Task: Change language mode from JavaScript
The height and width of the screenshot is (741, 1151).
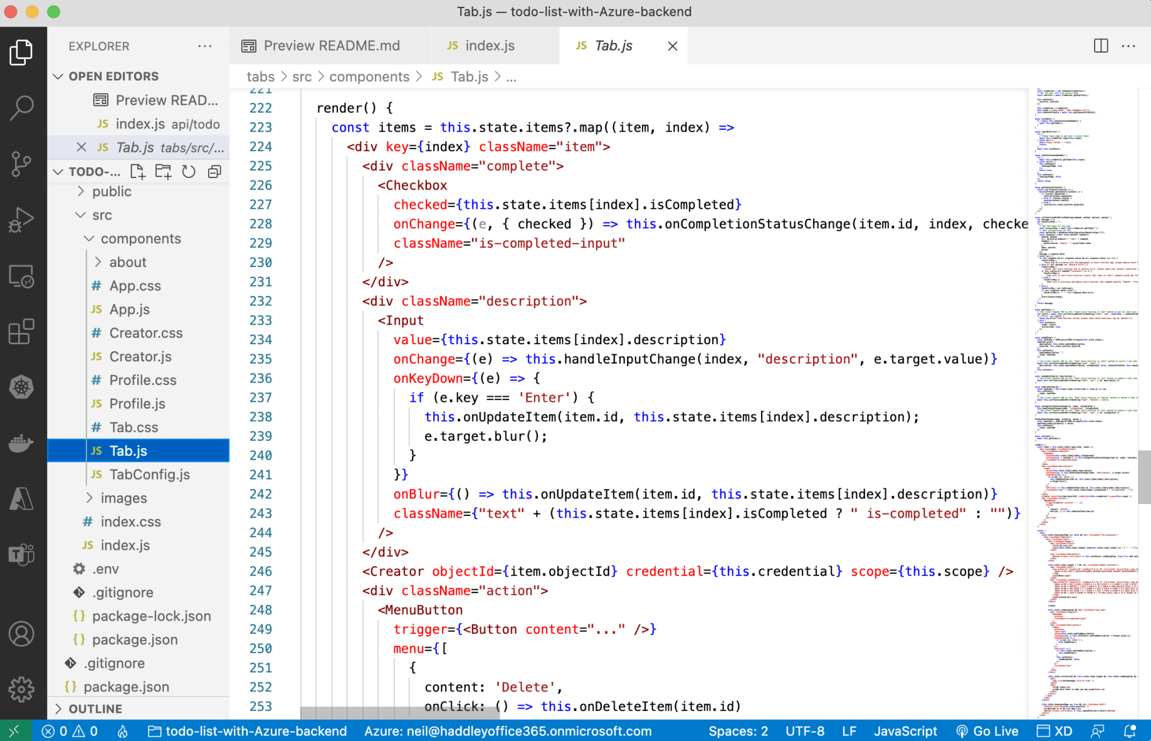Action: tap(905, 731)
